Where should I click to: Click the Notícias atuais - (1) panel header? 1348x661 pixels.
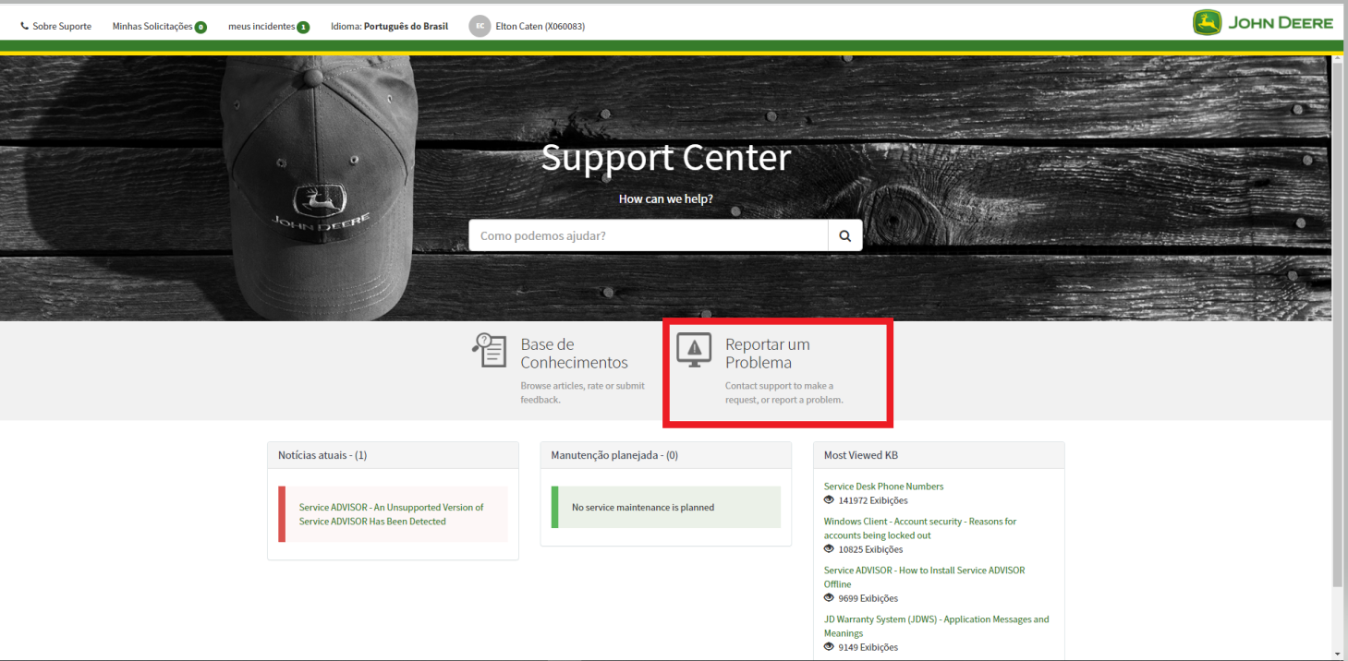tap(393, 455)
